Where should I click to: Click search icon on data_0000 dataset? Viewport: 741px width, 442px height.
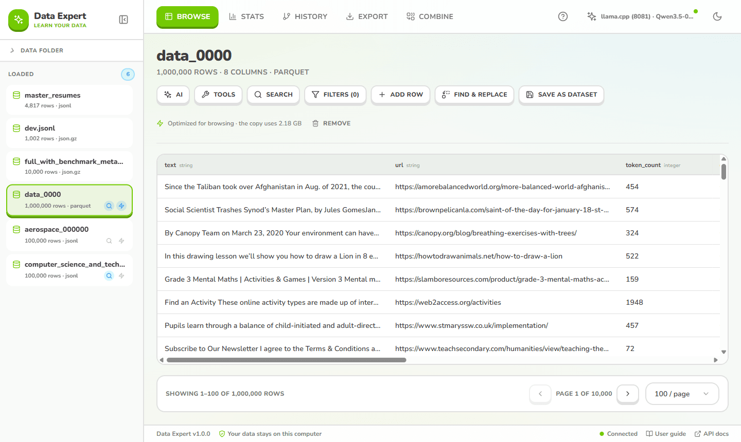pyautogui.click(x=109, y=206)
